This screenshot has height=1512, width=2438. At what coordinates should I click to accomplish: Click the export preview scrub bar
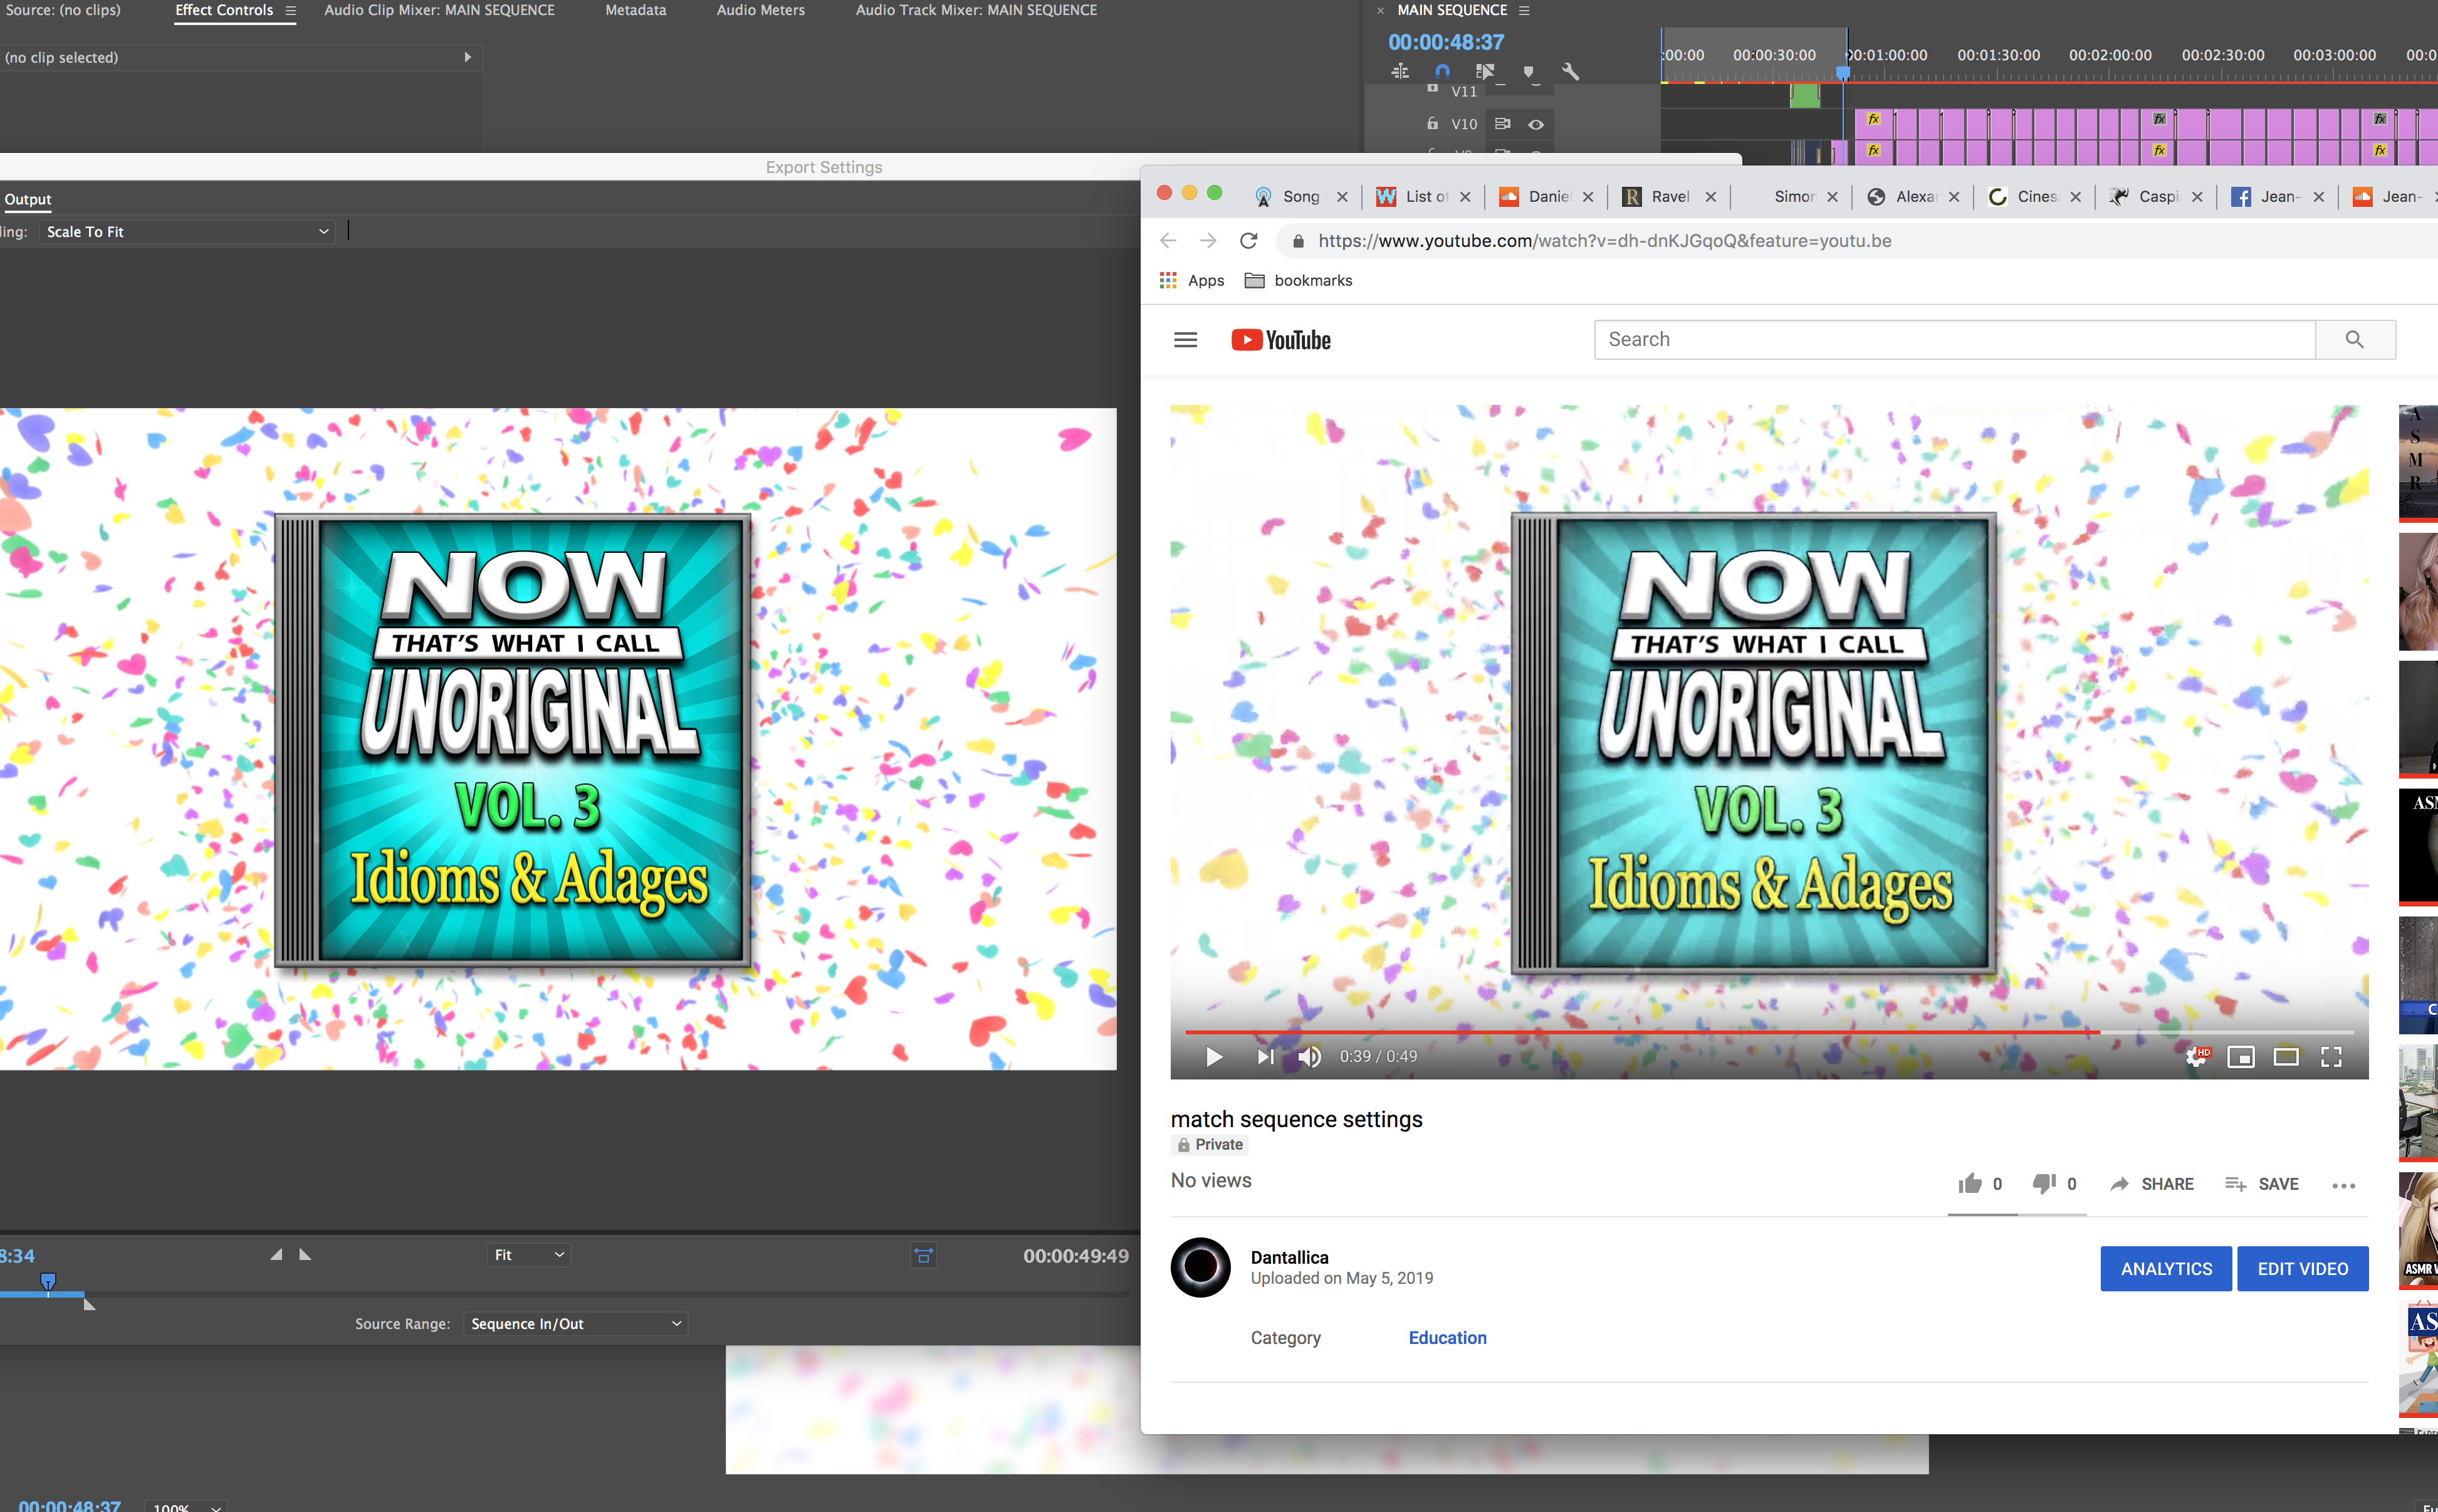click(565, 1294)
